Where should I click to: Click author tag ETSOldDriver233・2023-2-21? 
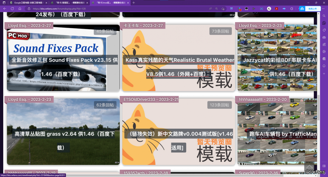point(150,99)
